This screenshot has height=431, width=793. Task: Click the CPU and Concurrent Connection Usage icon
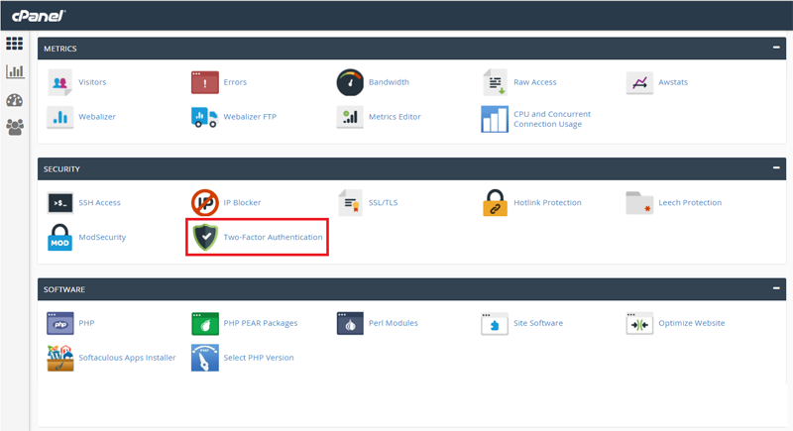(495, 119)
